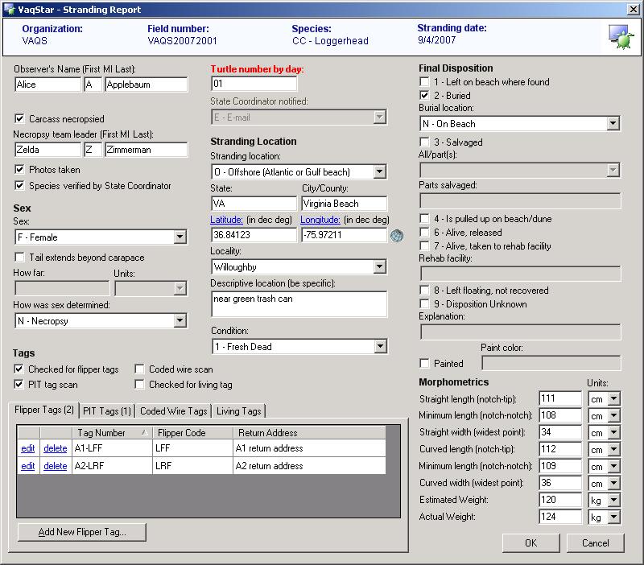Viewport: 644px width, 565px height.
Task: Click sort arrow in Tag Number column
Action: point(144,433)
